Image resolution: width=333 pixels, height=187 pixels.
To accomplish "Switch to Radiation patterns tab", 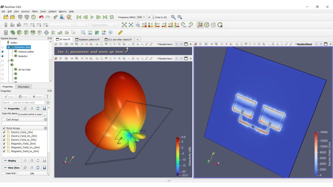I will pos(88,40).
